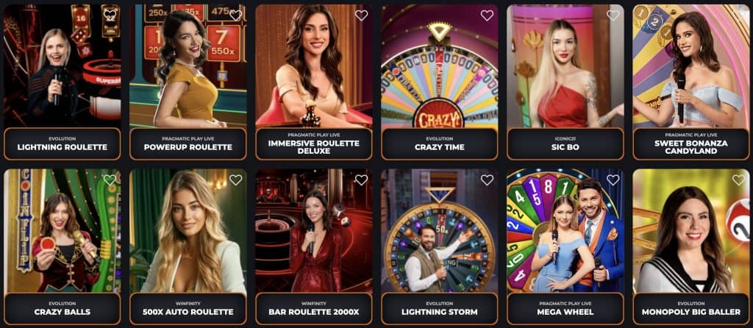Click heart icon on Crazy Time
Viewport: 753px width, 328px height.
pos(487,15)
